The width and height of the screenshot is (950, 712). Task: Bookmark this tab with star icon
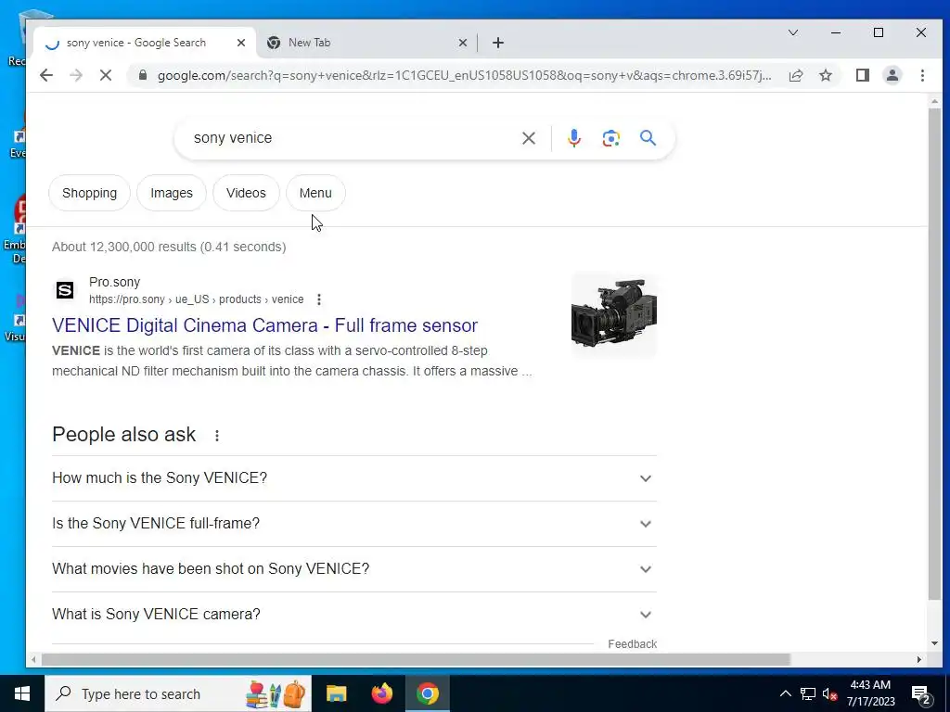825,75
